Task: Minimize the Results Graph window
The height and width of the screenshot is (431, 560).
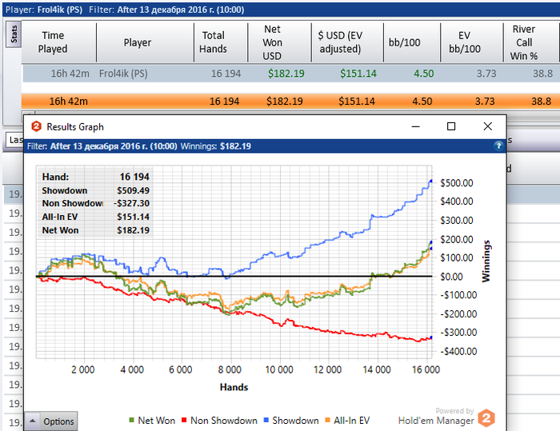Action: (415, 126)
